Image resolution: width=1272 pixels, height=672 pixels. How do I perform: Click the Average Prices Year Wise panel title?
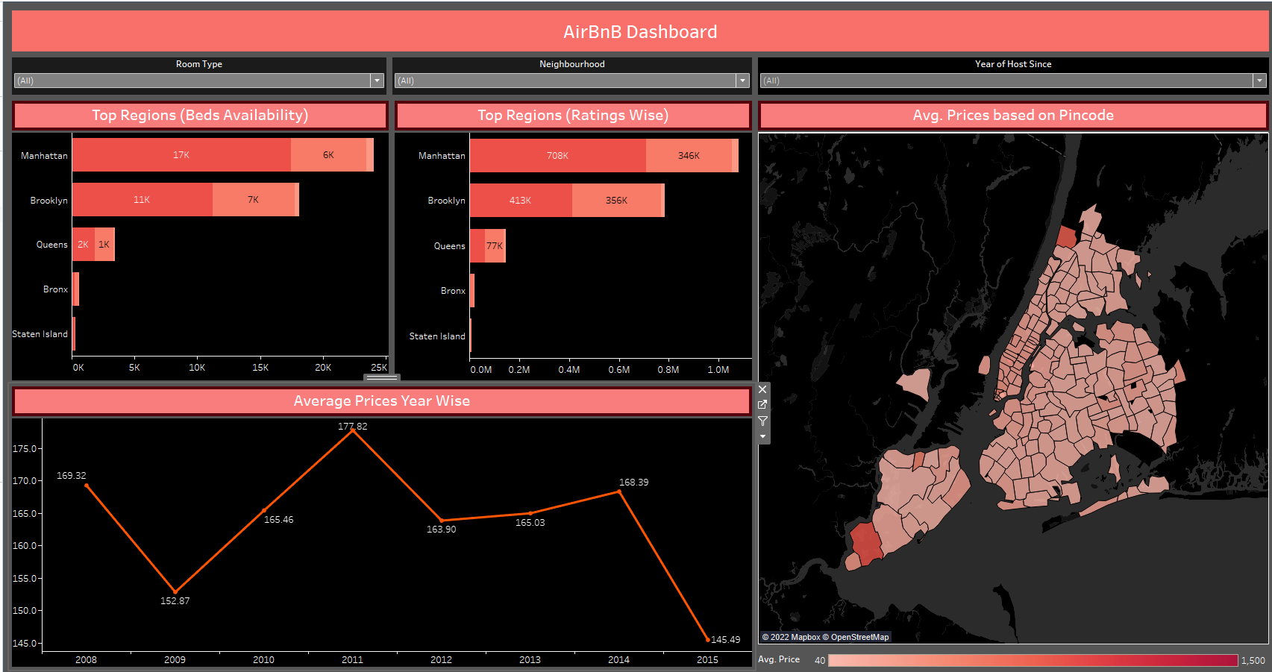tap(381, 401)
